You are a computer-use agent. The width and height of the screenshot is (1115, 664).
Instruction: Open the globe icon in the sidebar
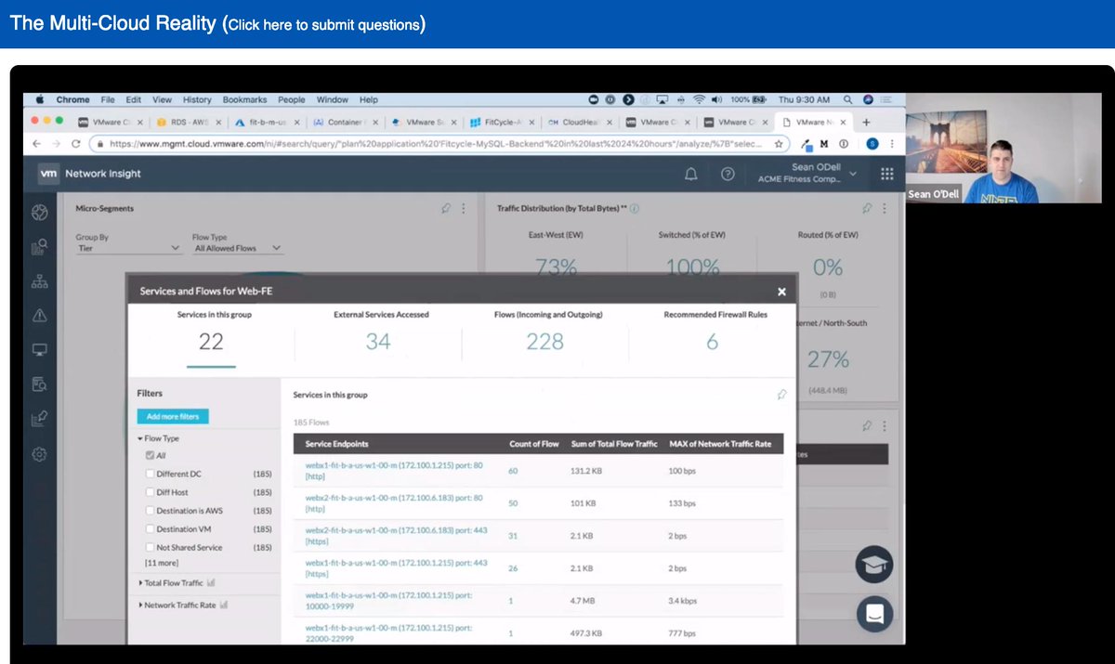(x=39, y=213)
